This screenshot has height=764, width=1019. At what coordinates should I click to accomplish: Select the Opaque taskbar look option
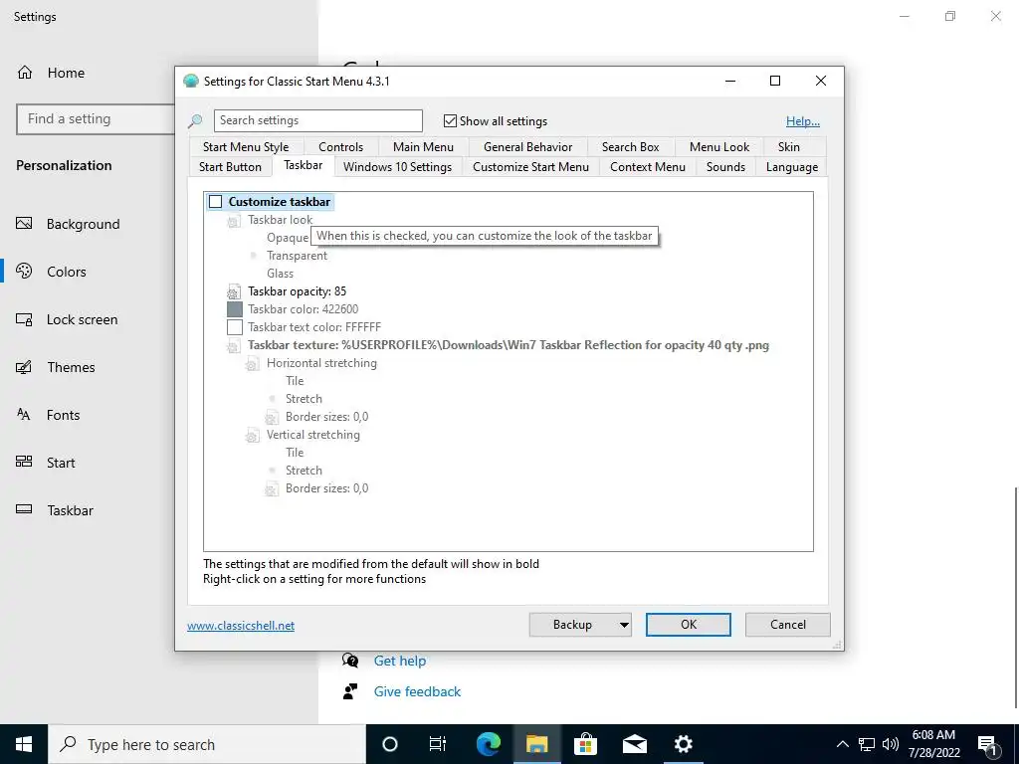click(x=288, y=238)
